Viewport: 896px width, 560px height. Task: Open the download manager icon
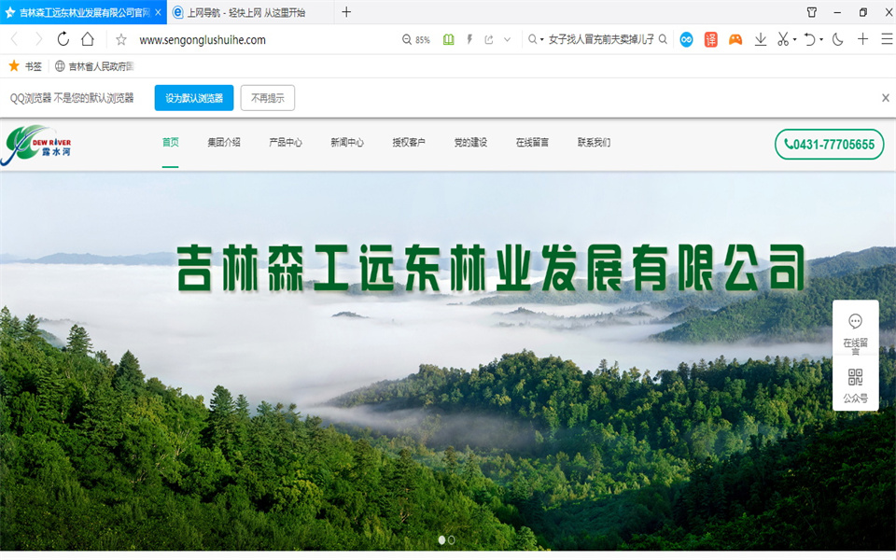tap(762, 40)
